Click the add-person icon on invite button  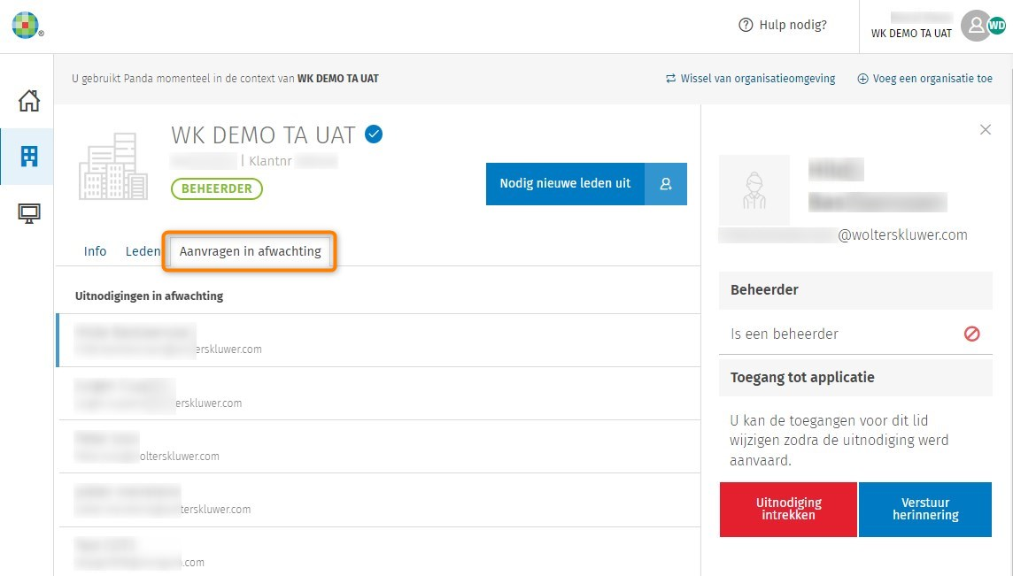pyautogui.click(x=666, y=184)
